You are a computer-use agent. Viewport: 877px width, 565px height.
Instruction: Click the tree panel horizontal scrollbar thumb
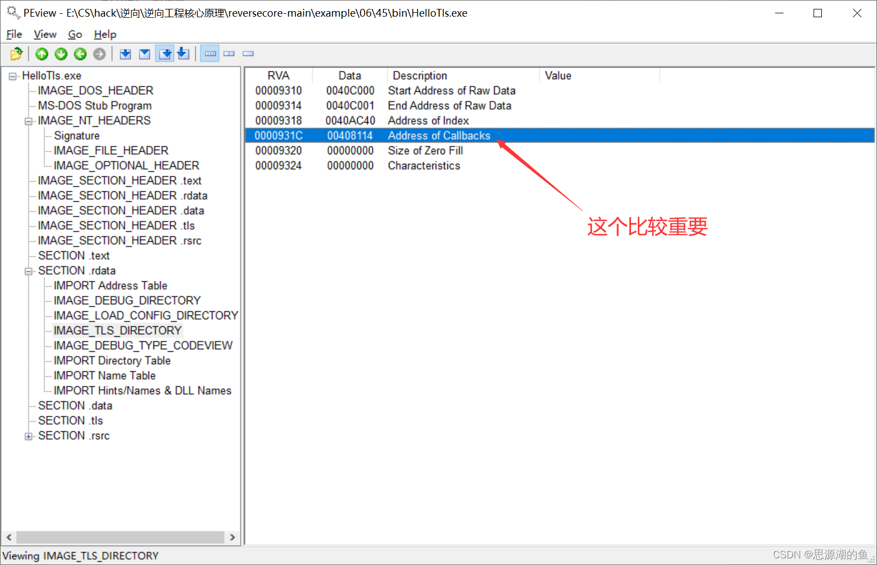coord(120,537)
